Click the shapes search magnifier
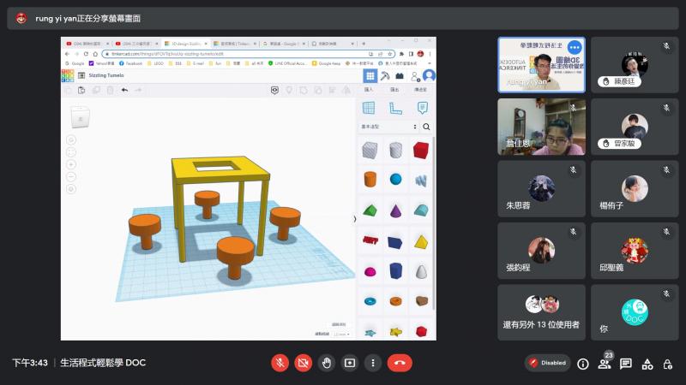 click(426, 127)
